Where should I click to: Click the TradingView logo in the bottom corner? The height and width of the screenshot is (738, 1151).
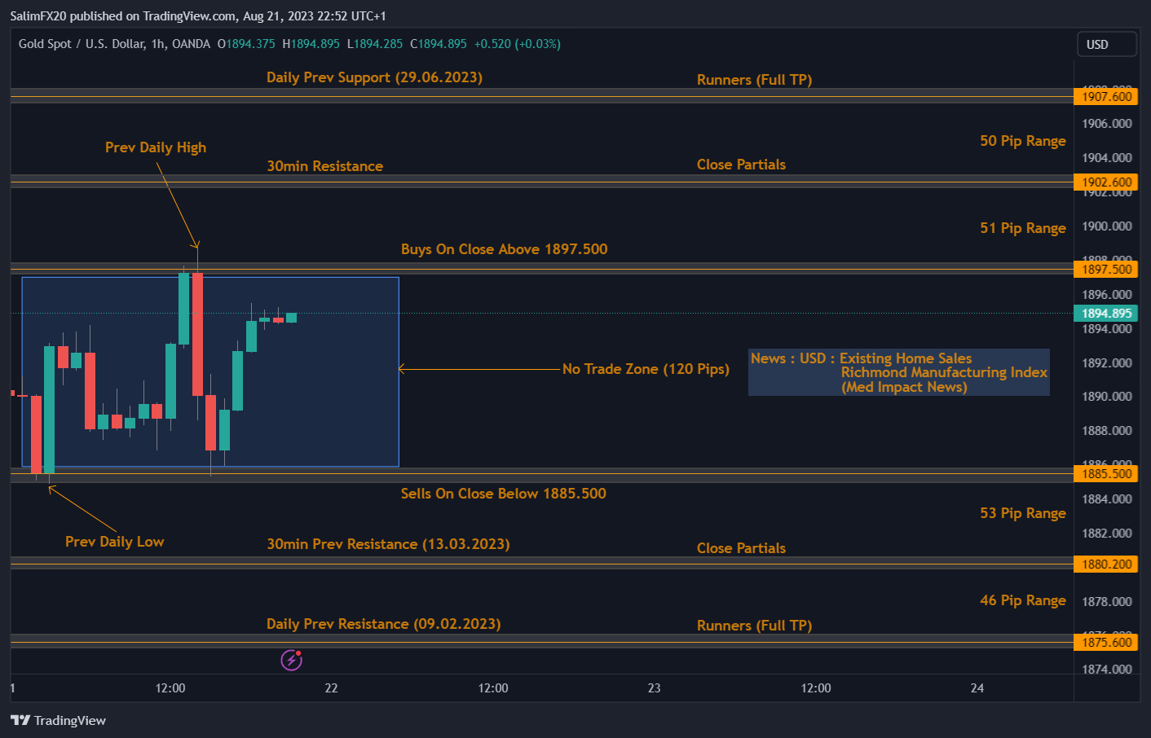57,720
